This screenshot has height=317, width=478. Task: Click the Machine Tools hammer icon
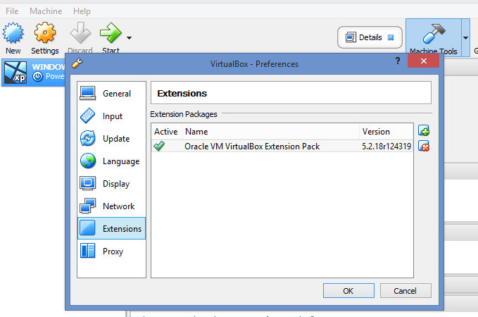(434, 34)
